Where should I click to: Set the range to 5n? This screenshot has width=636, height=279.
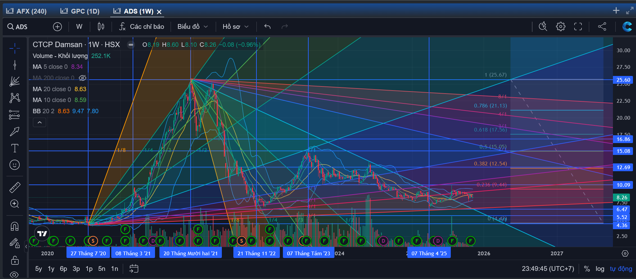(x=102, y=269)
